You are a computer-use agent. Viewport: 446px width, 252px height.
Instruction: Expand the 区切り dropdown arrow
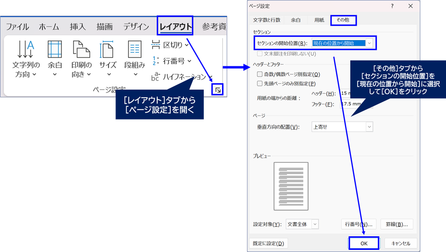(x=186, y=45)
